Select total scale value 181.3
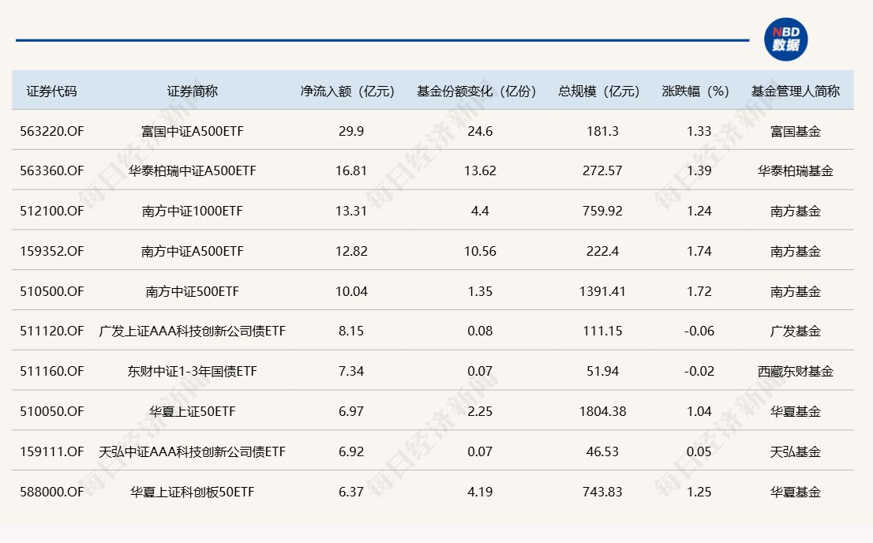The image size is (873, 543). click(602, 132)
